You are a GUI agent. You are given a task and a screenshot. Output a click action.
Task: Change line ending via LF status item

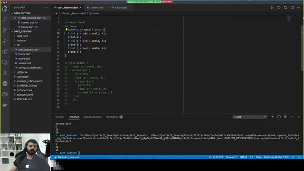(x=251, y=157)
